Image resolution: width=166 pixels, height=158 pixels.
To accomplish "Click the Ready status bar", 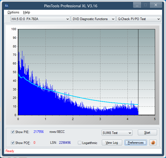I will click(x=83, y=151).
